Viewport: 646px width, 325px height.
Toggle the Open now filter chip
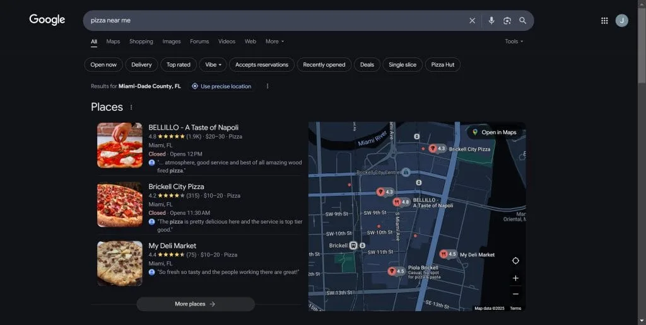[103, 65]
